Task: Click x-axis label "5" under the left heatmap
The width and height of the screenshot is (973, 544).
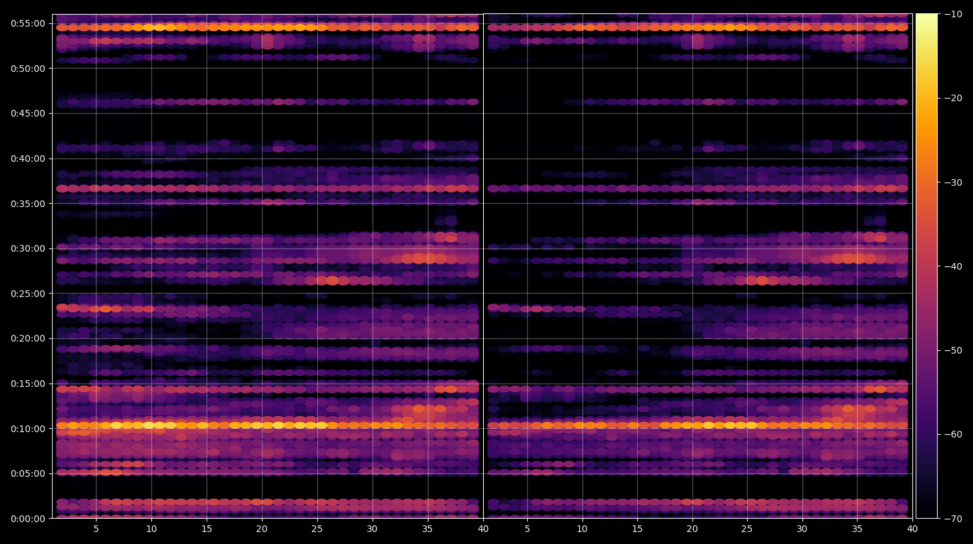Action: click(x=96, y=529)
